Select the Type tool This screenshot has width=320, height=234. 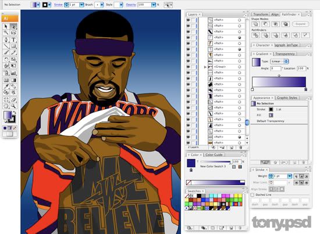click(13, 39)
